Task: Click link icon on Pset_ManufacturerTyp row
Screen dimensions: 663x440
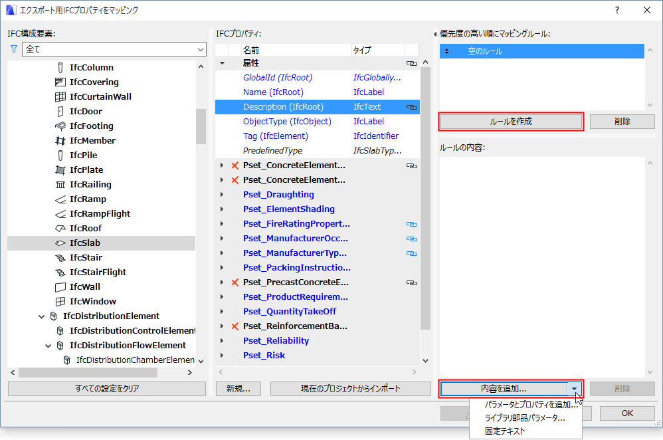Action: 411,253
